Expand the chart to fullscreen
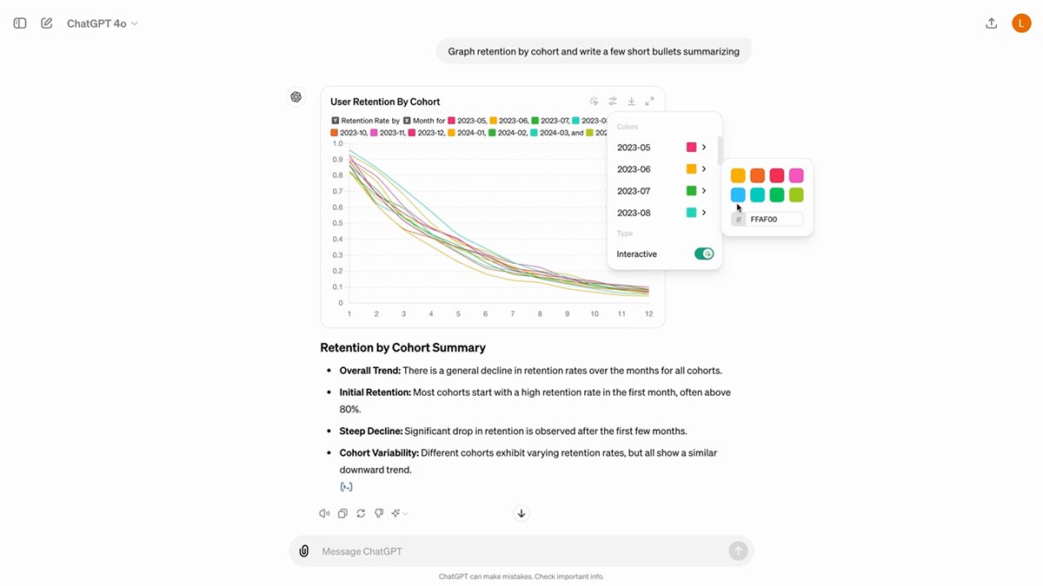This screenshot has width=1043, height=586. point(649,102)
